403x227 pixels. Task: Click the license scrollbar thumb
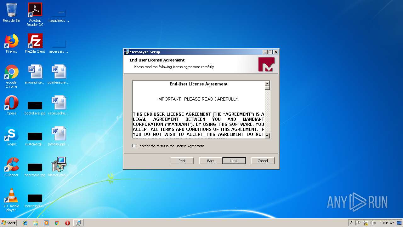pos(267,88)
